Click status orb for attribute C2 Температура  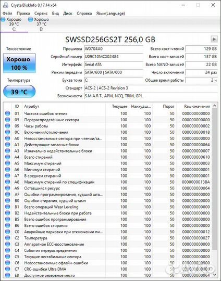pyautogui.click(x=7, y=238)
